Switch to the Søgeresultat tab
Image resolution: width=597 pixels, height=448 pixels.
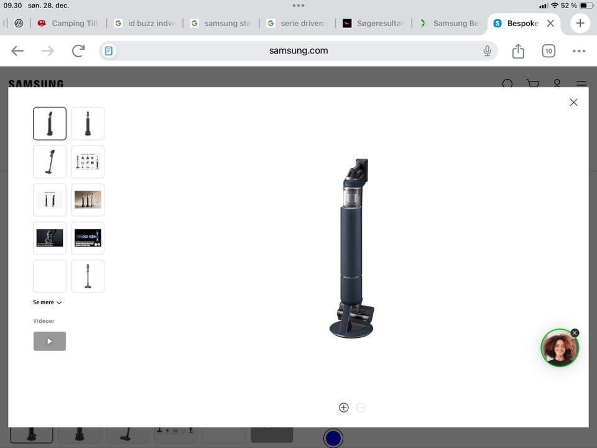coord(373,23)
